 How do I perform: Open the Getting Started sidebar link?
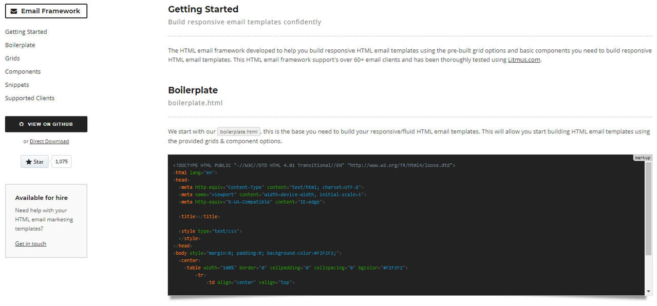click(26, 32)
